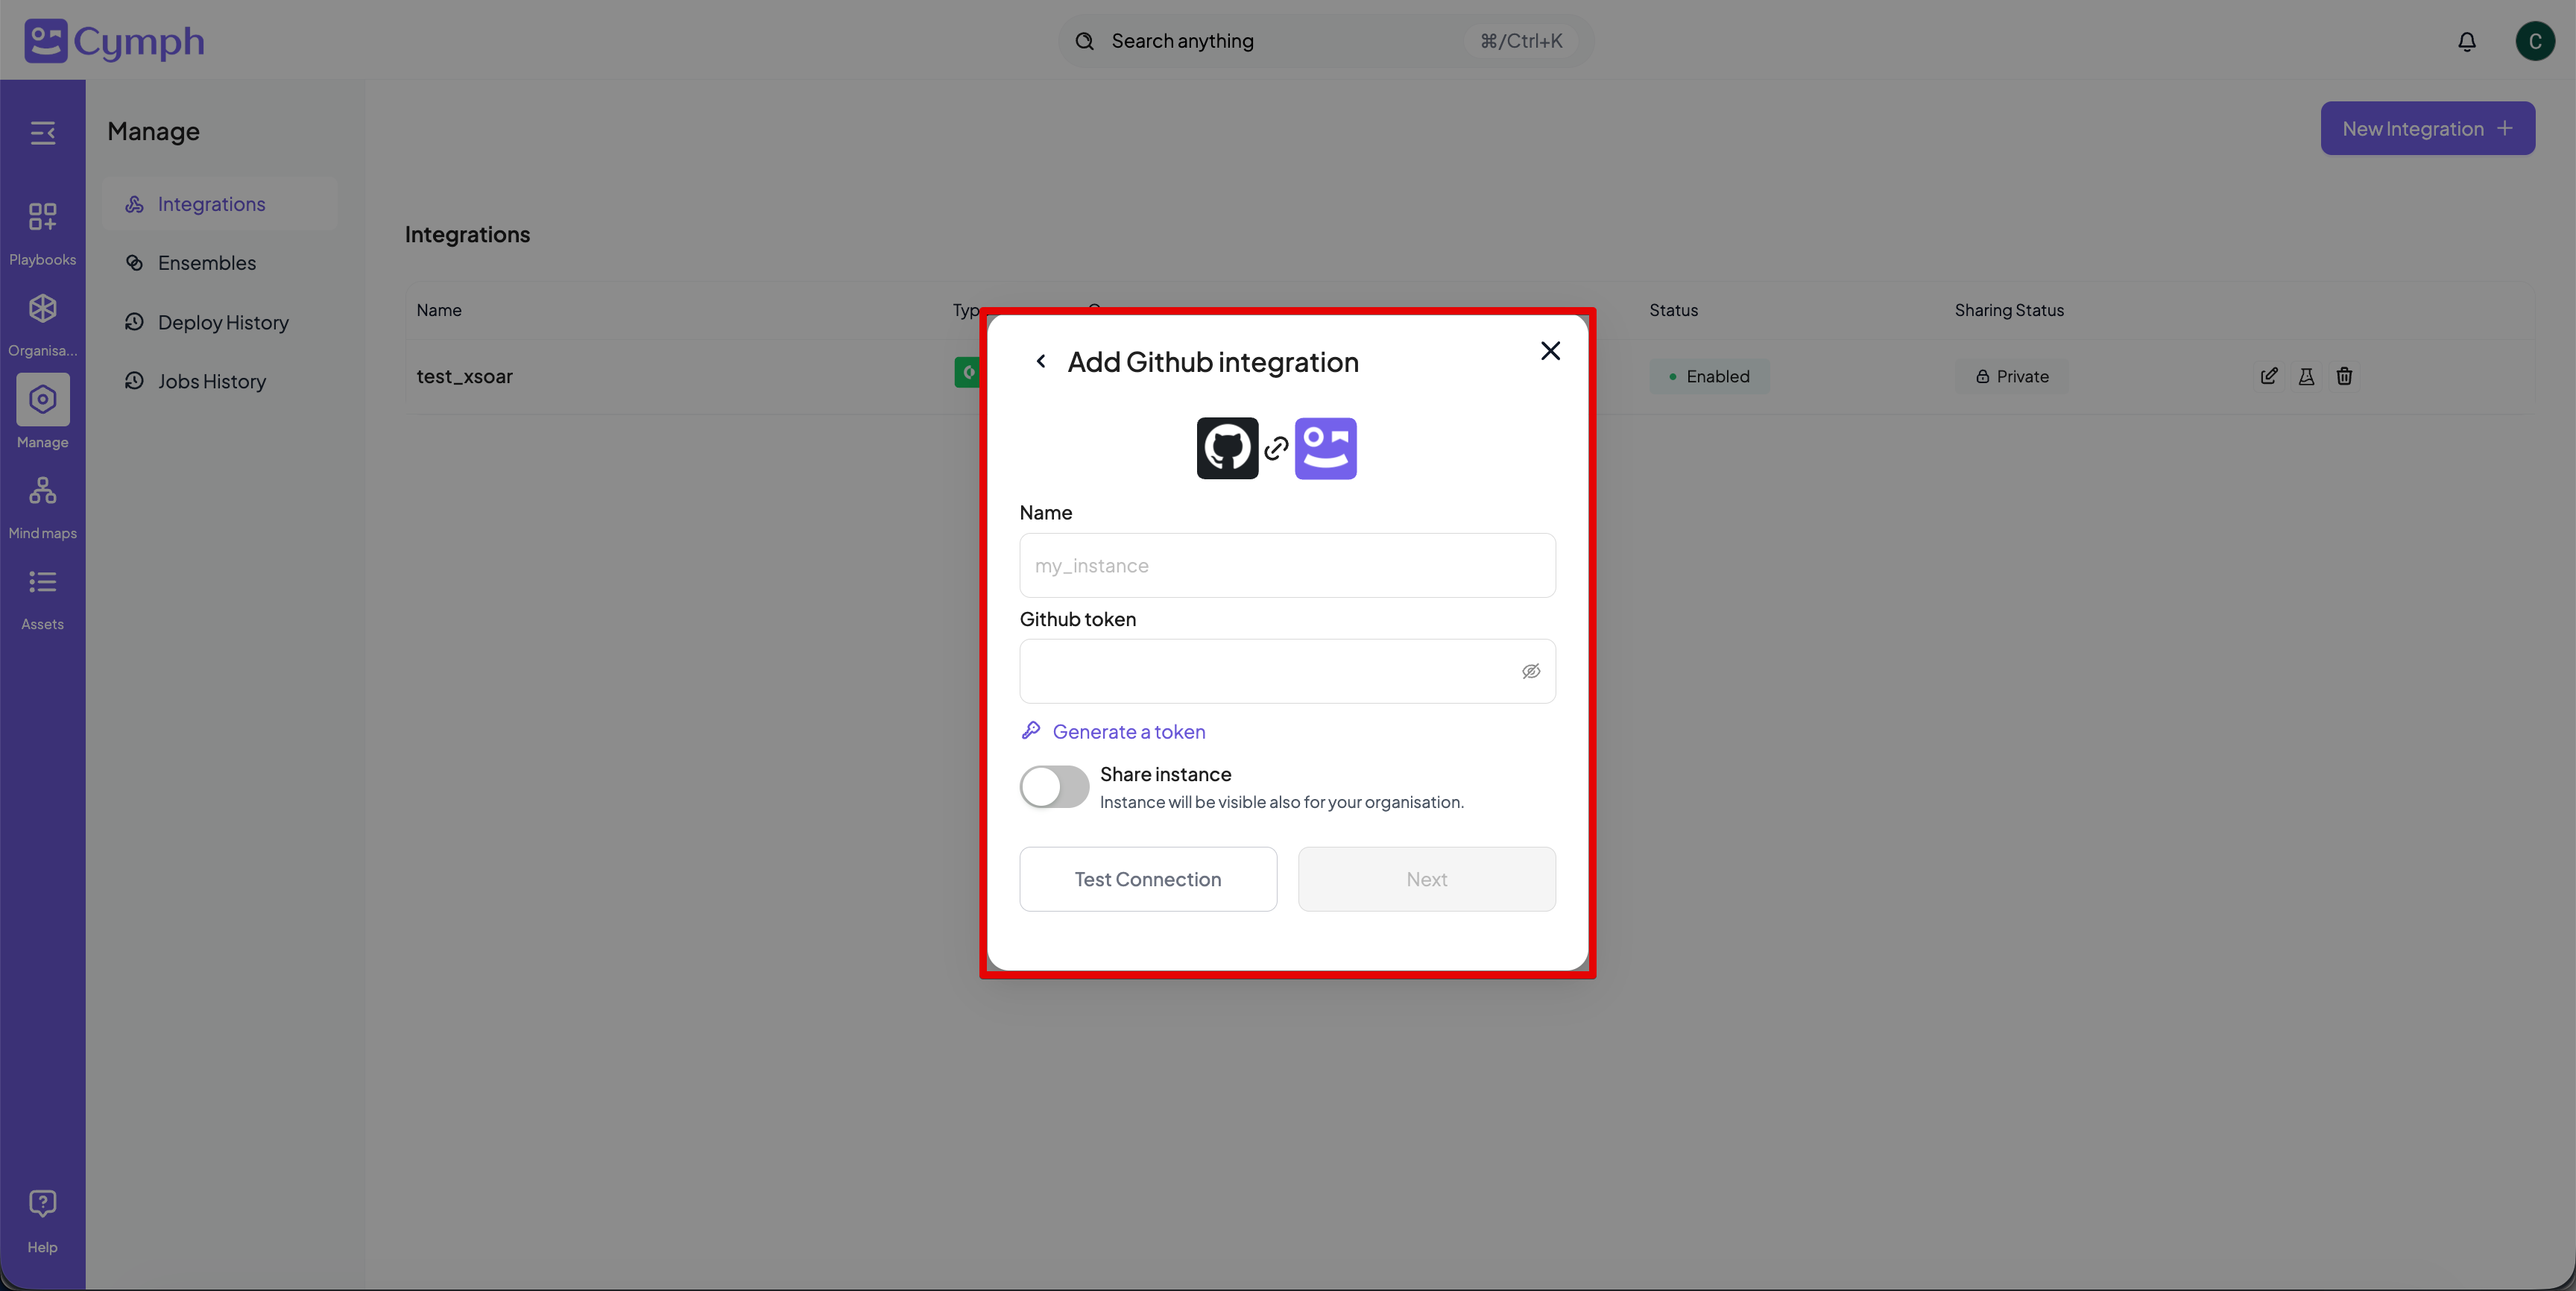The width and height of the screenshot is (2576, 1291).
Task: Collapse the sidebar using the top toggle icon
Action: point(42,132)
